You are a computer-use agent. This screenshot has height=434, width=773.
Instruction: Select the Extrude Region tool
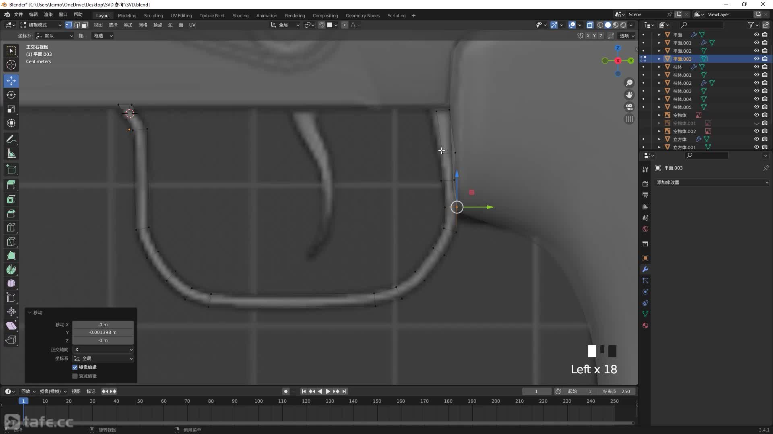(x=11, y=185)
